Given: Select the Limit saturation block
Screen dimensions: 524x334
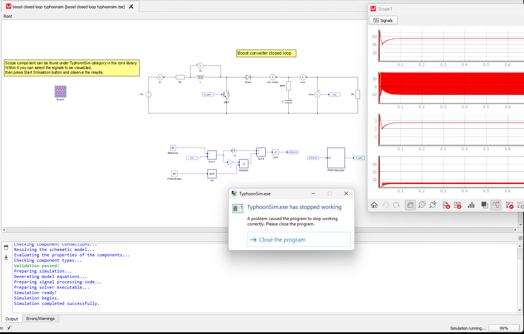Looking at the screenshot, I should point(275,152).
